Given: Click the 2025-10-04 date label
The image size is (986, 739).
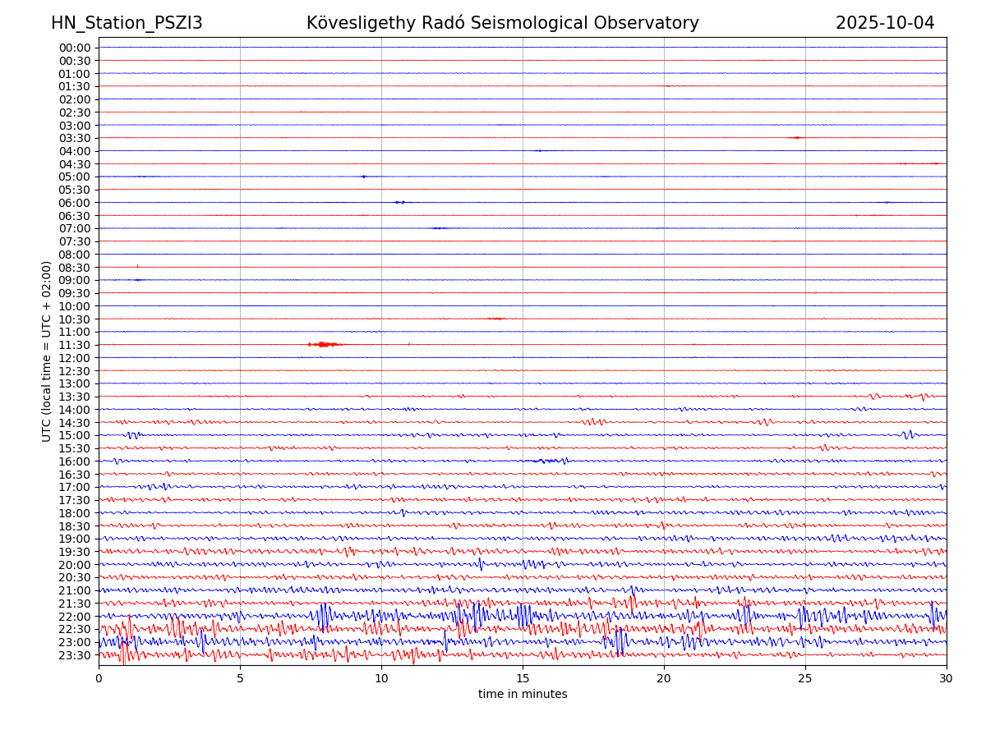Looking at the screenshot, I should tap(884, 24).
